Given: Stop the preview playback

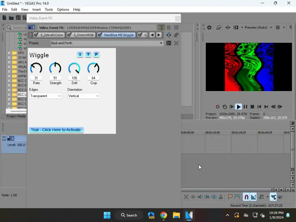Looking at the screenshot, I should pos(252,107).
